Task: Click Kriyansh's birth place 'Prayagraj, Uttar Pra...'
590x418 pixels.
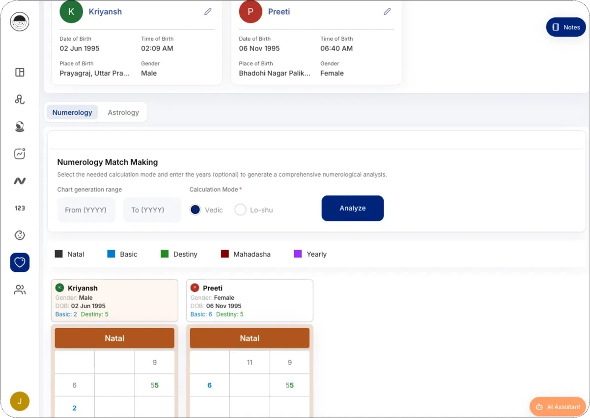Action: pos(95,73)
